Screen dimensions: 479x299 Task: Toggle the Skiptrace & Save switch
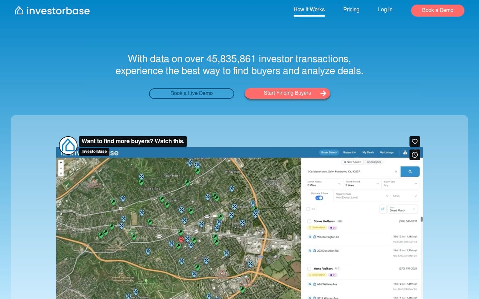tap(319, 198)
